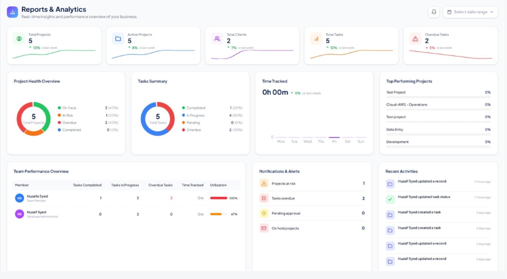Click the Overdue Tasks warning triangle icon
Screen dimensions: 507x279
pyautogui.click(x=415, y=38)
